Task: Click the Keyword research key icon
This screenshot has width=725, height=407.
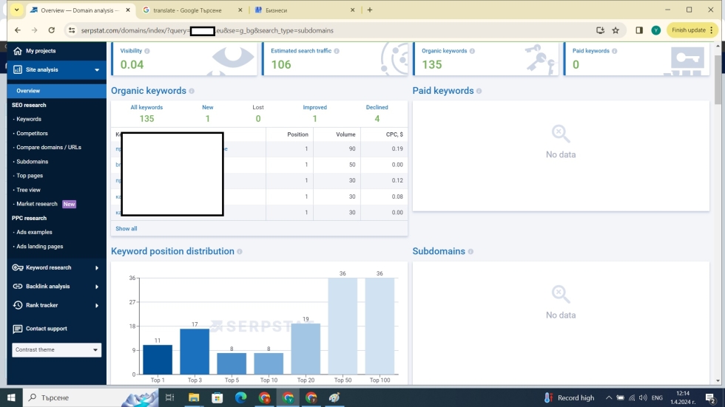Action: pos(18,267)
